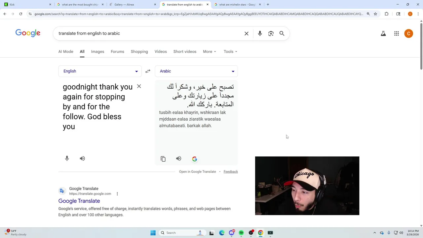Screen dimensions: 423x238
Task: Select the Videos results tab
Action: pyautogui.click(x=161, y=52)
